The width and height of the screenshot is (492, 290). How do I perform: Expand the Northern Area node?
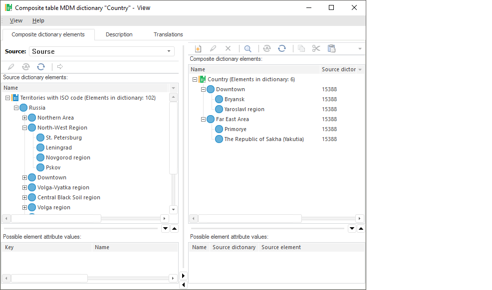tap(25, 118)
